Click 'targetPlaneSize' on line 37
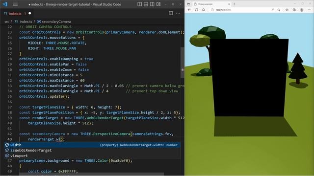Viewport: 314px width, 176px height. [x=49, y=107]
